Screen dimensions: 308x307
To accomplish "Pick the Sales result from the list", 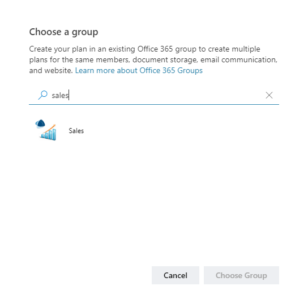I will pyautogui.click(x=154, y=130).
